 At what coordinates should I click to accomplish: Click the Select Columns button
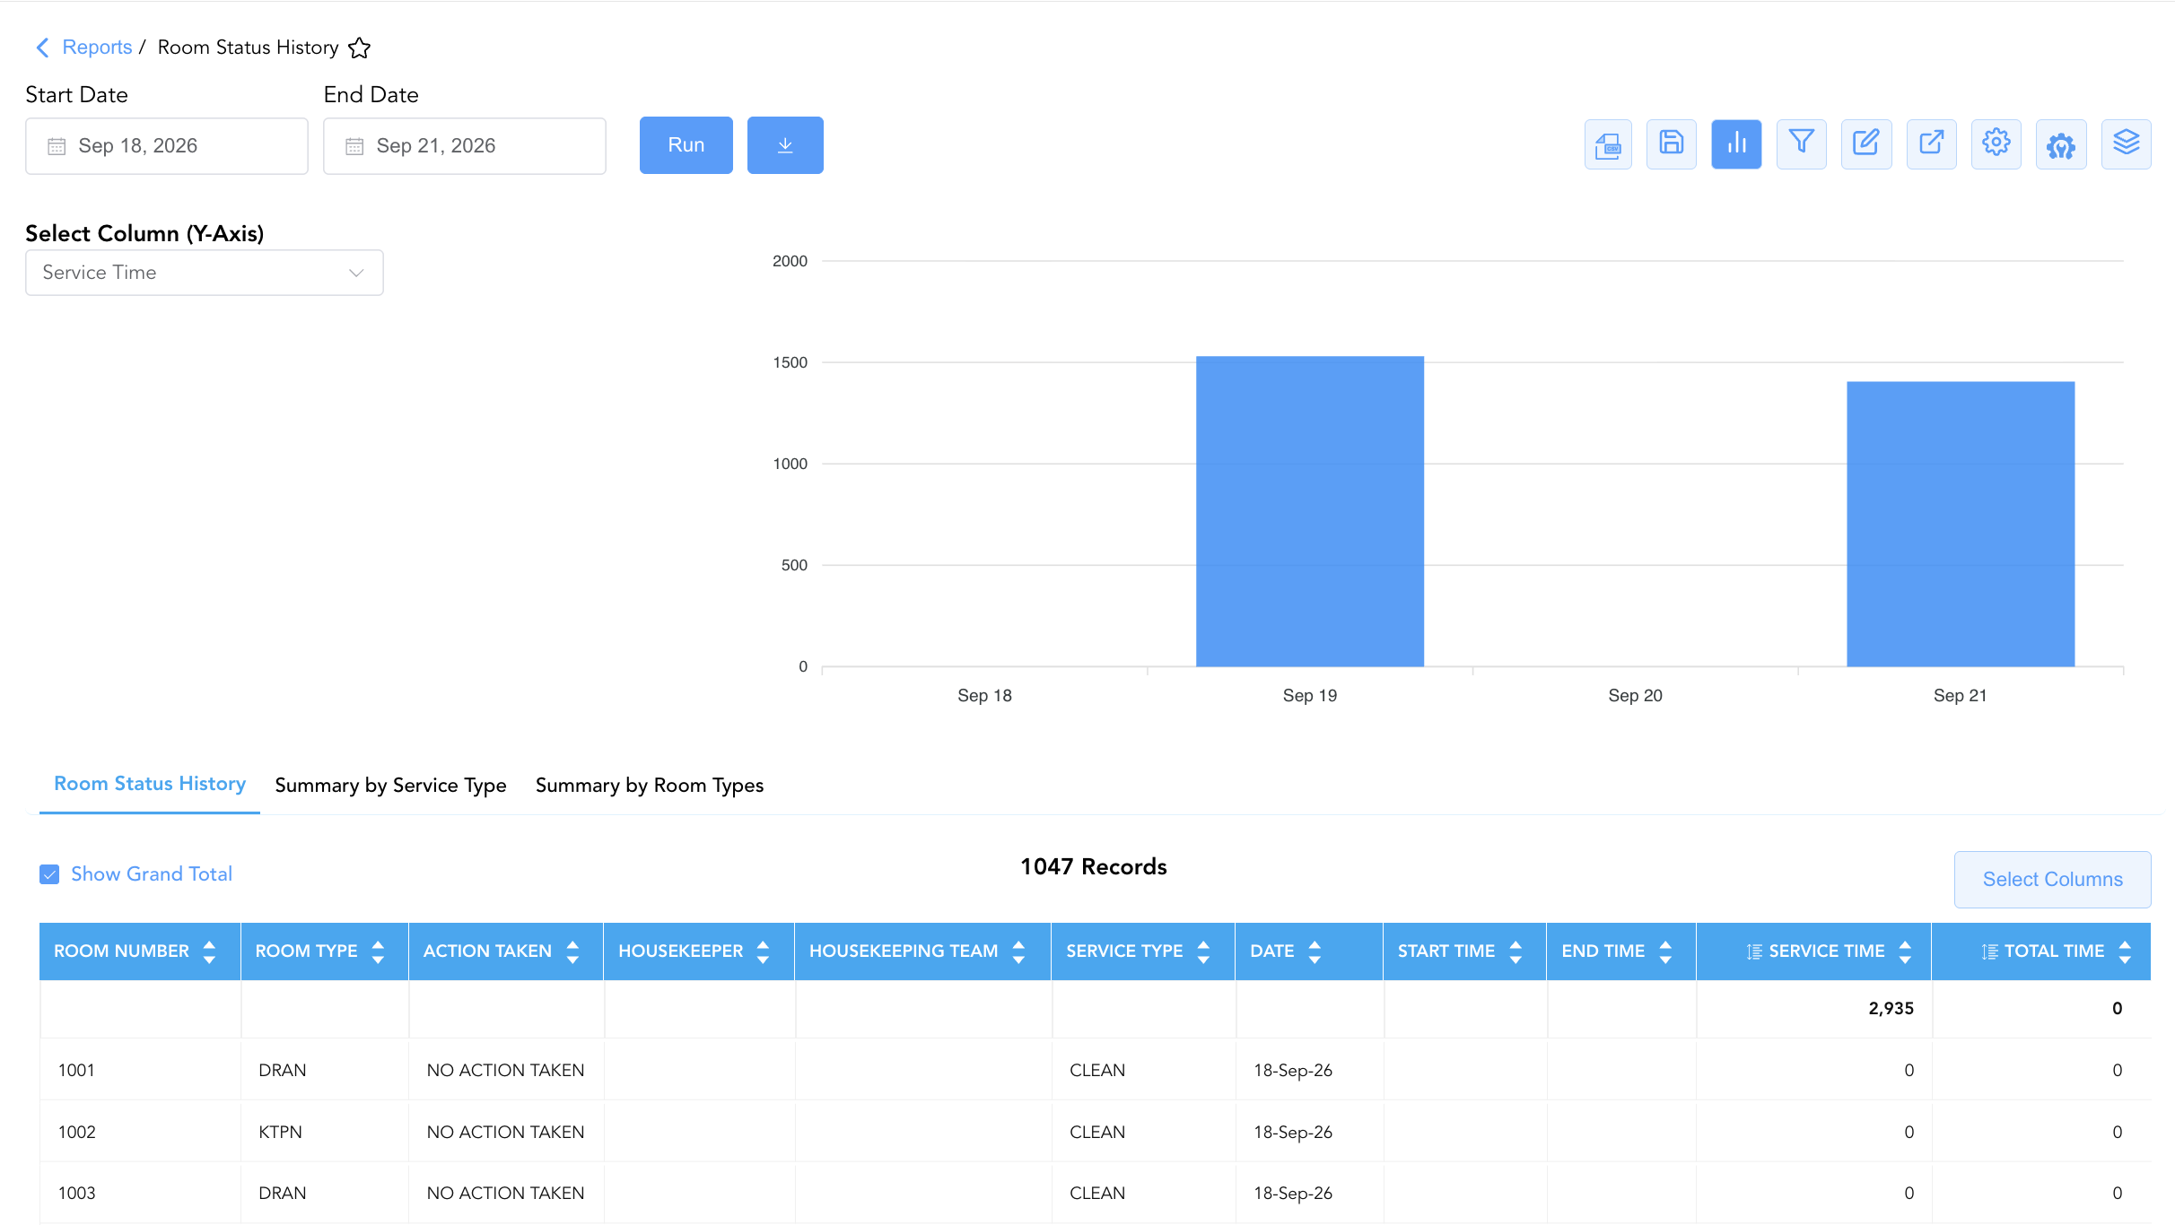pos(2053,880)
